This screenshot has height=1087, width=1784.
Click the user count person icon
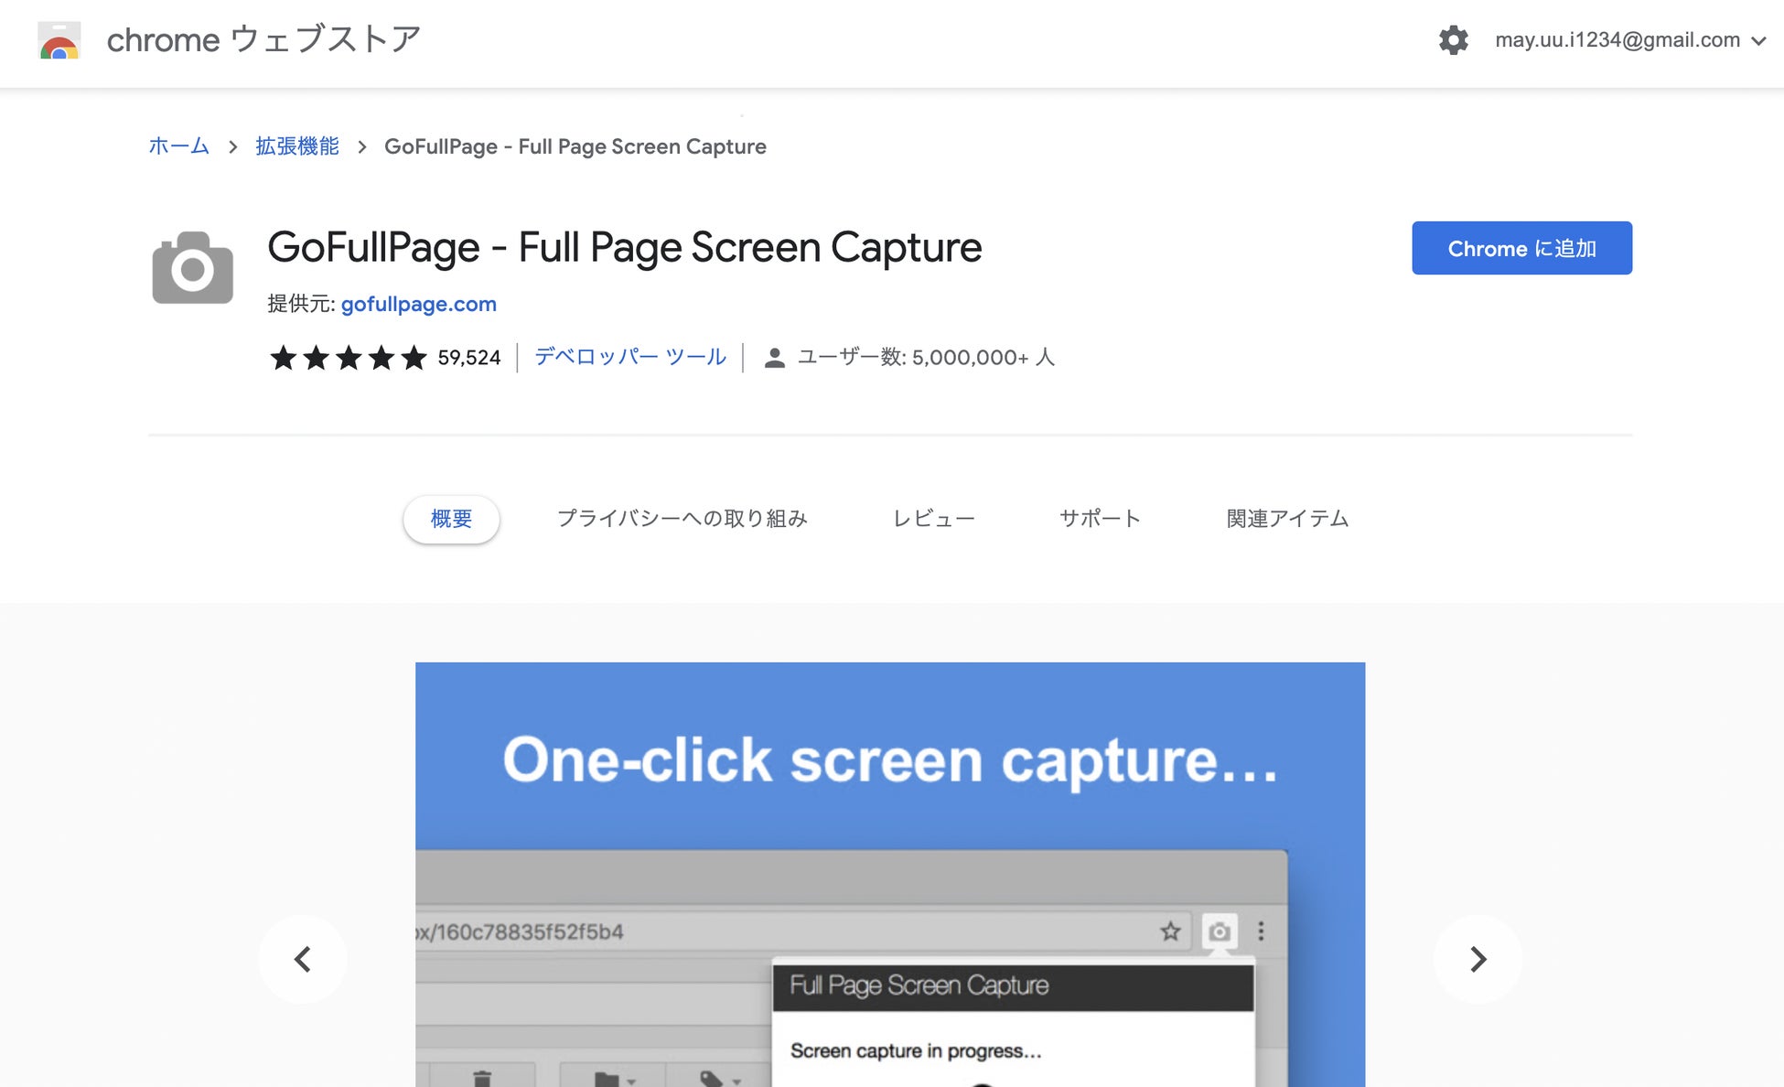774,358
